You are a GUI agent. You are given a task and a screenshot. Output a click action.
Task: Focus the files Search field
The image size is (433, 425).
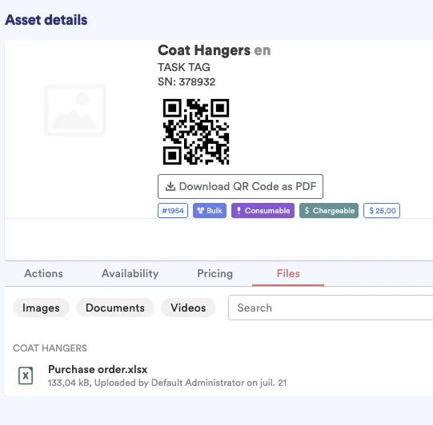tap(331, 308)
